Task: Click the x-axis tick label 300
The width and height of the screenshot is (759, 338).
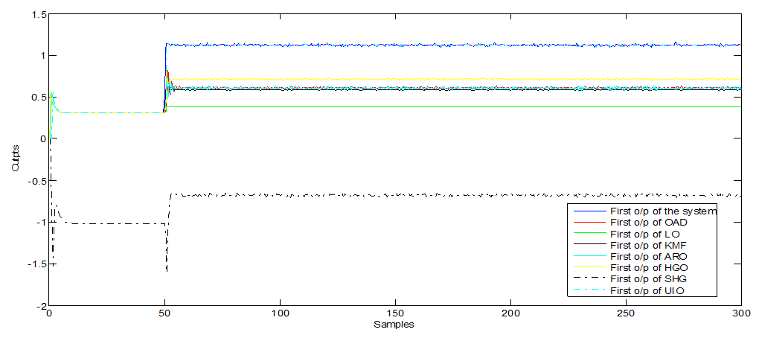Action: (x=740, y=314)
